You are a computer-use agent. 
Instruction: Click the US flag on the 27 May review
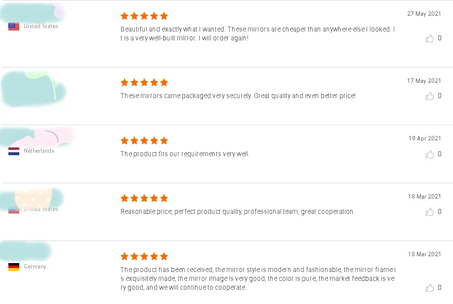click(14, 27)
